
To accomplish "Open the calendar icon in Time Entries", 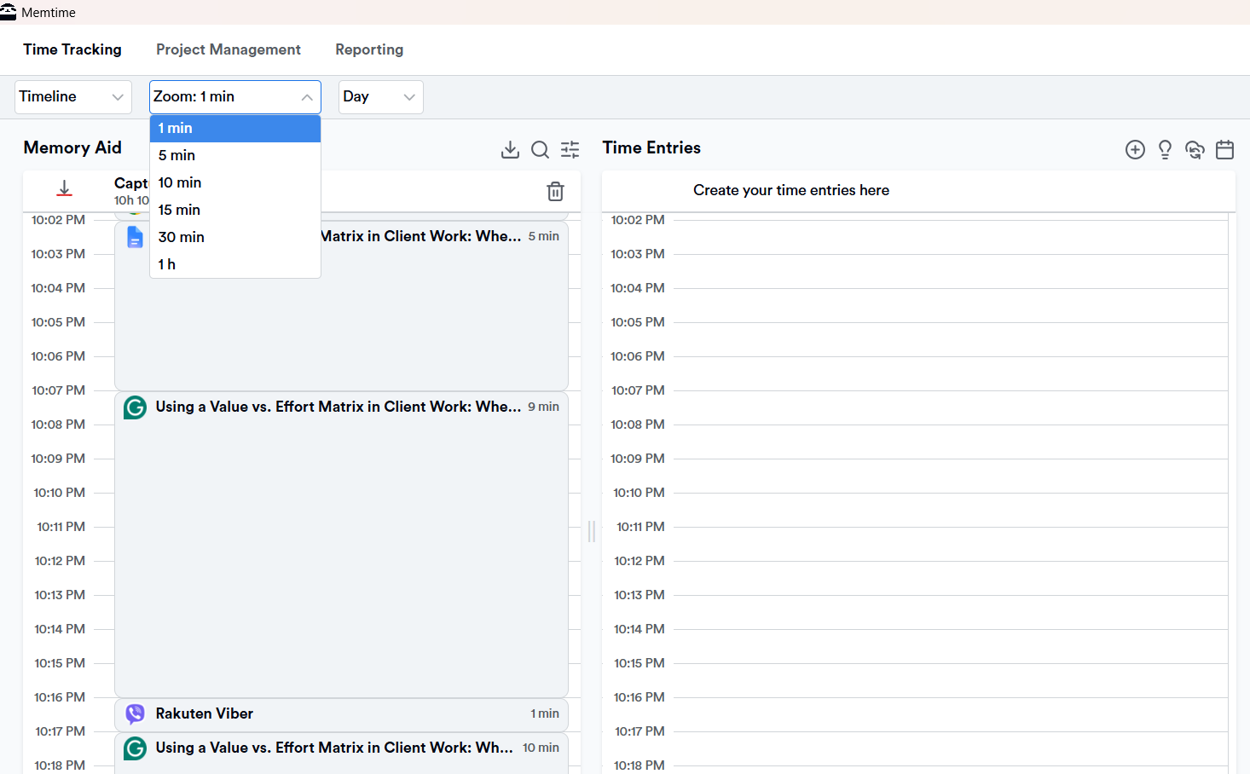I will 1224,150.
